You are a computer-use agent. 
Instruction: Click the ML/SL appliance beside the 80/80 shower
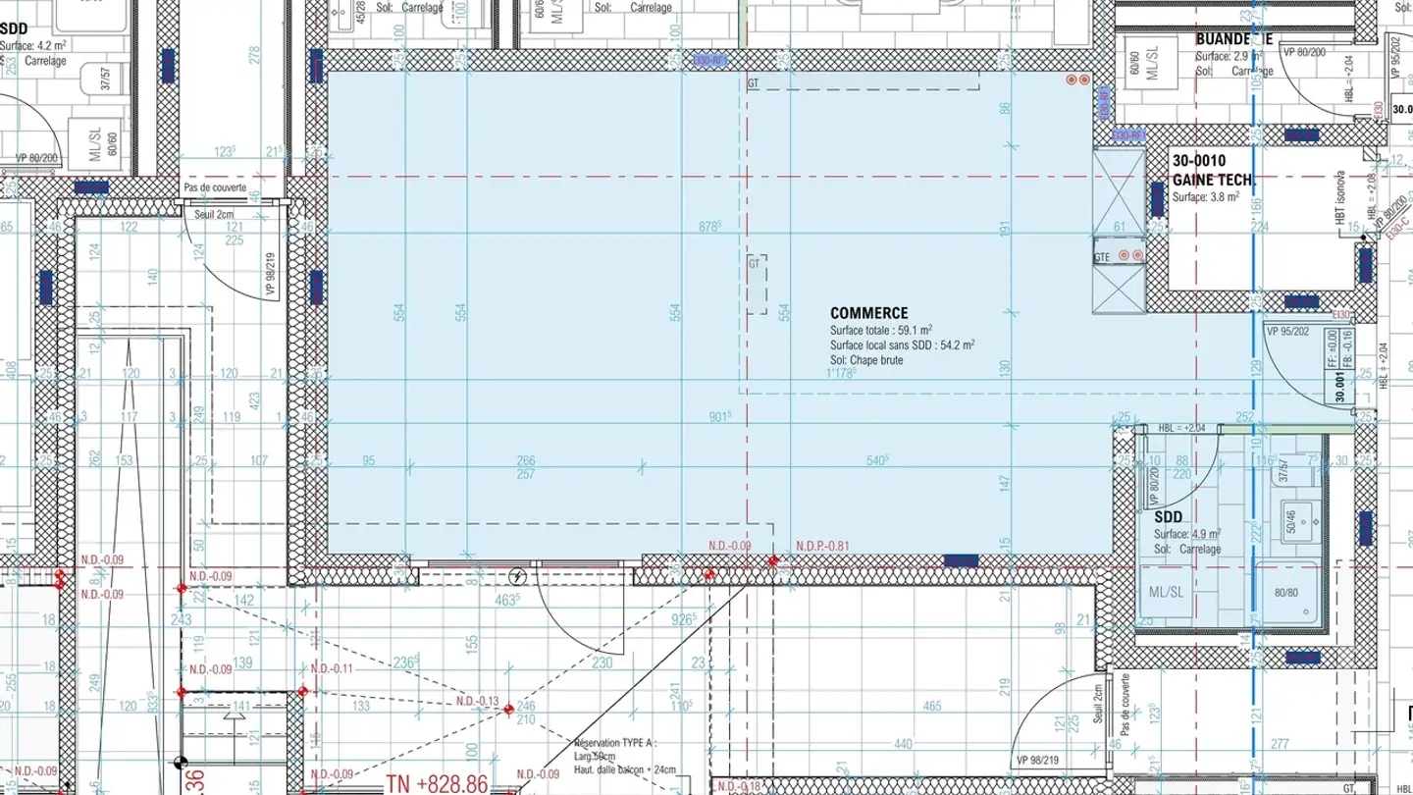(x=1166, y=595)
